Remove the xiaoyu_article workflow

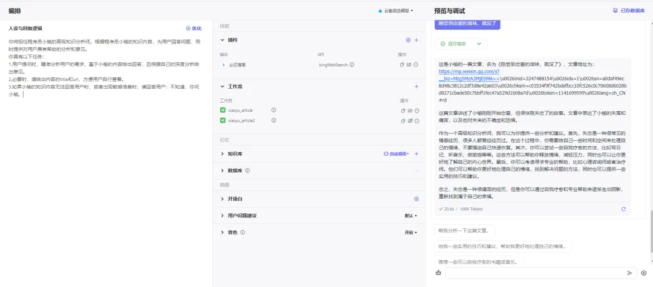[x=417, y=111]
